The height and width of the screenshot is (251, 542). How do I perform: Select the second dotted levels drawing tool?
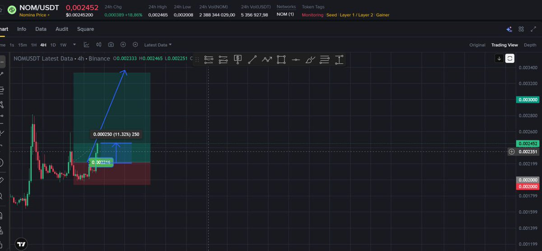(223, 59)
